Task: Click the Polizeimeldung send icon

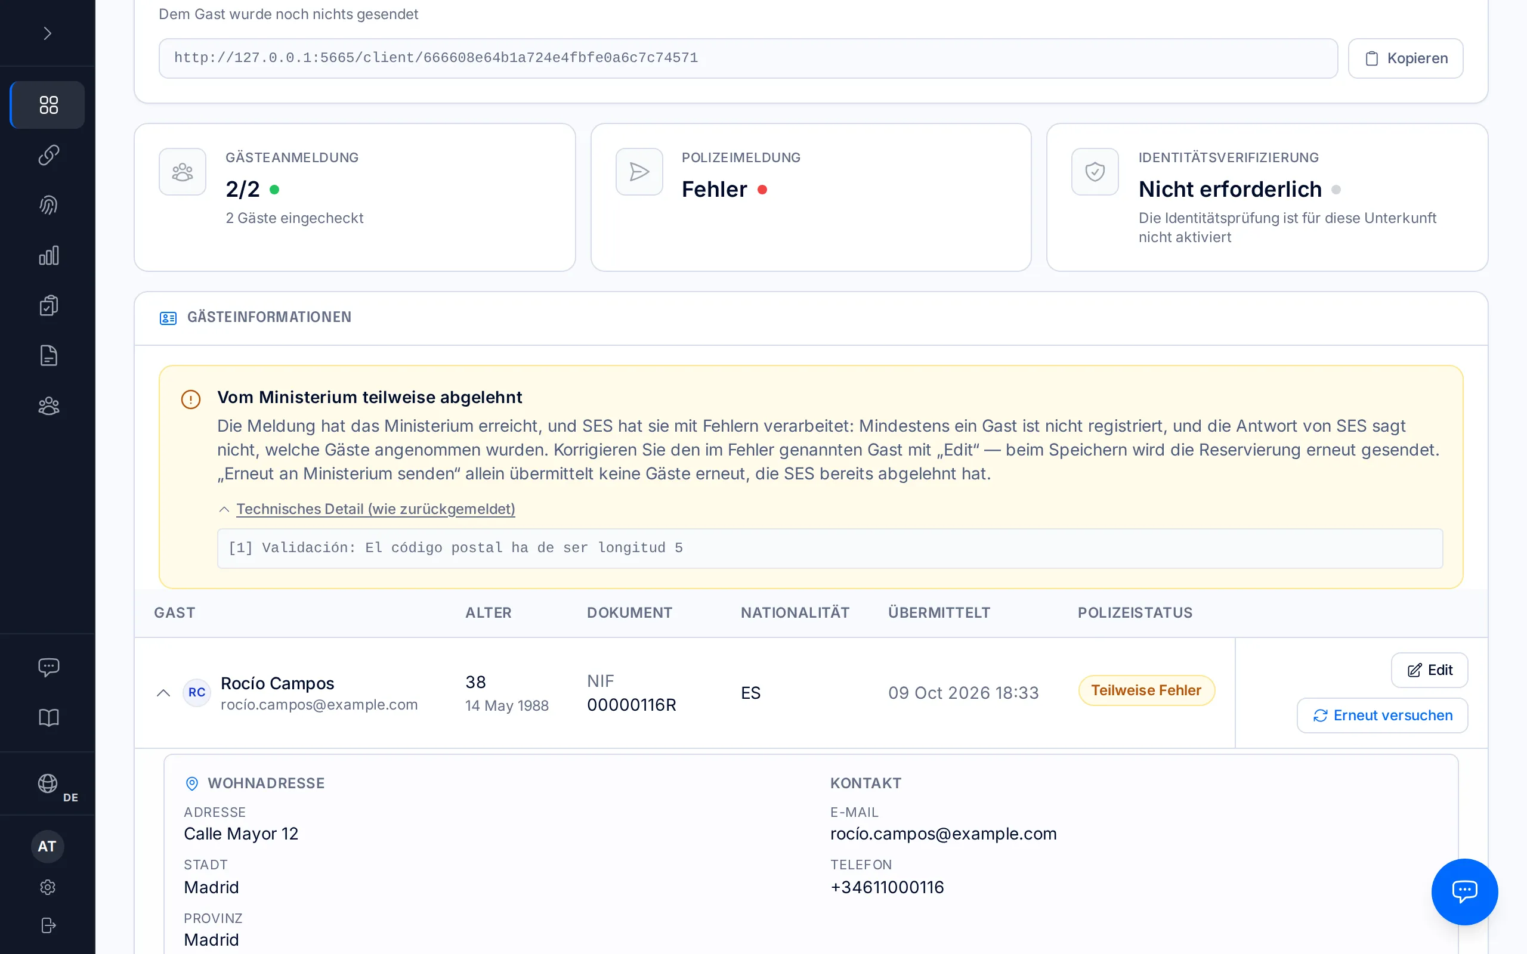Action: coord(639,172)
